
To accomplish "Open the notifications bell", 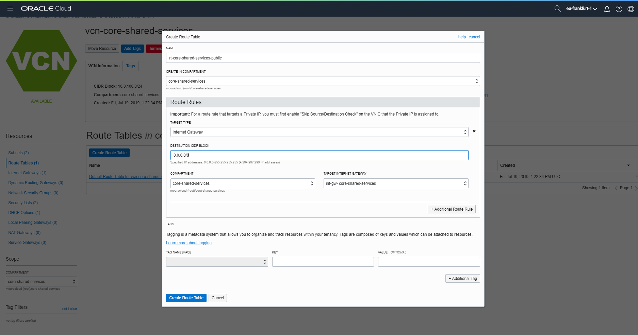I will click(607, 9).
